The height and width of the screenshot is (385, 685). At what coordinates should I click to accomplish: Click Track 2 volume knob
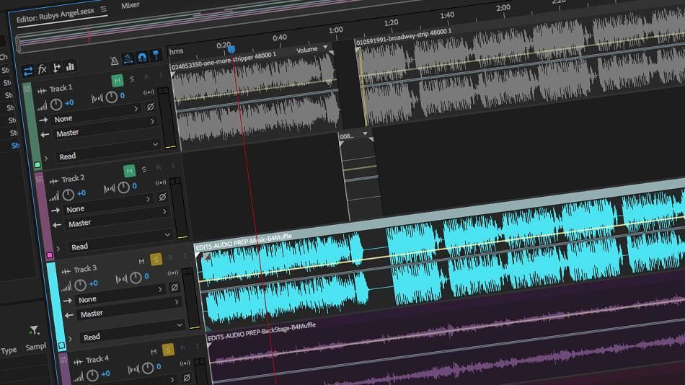[68, 195]
